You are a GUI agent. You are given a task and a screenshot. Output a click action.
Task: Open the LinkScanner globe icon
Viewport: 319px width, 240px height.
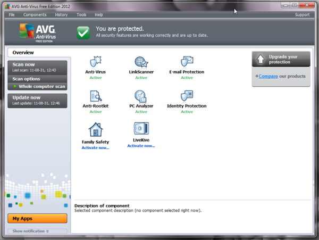click(x=141, y=62)
